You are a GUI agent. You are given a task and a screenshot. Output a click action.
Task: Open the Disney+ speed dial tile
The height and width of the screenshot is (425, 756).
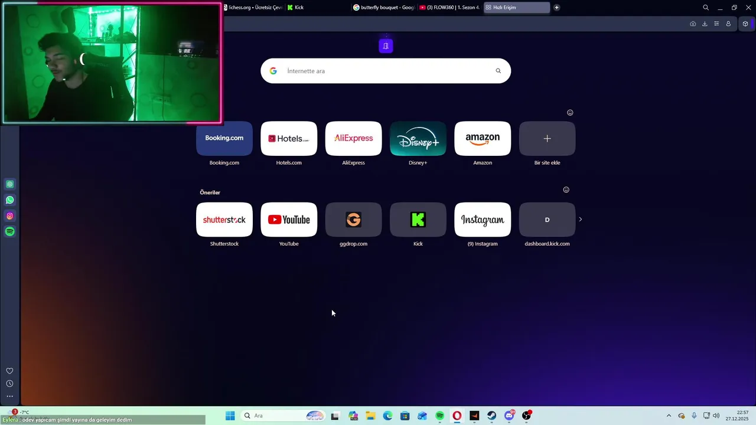pyautogui.click(x=418, y=139)
